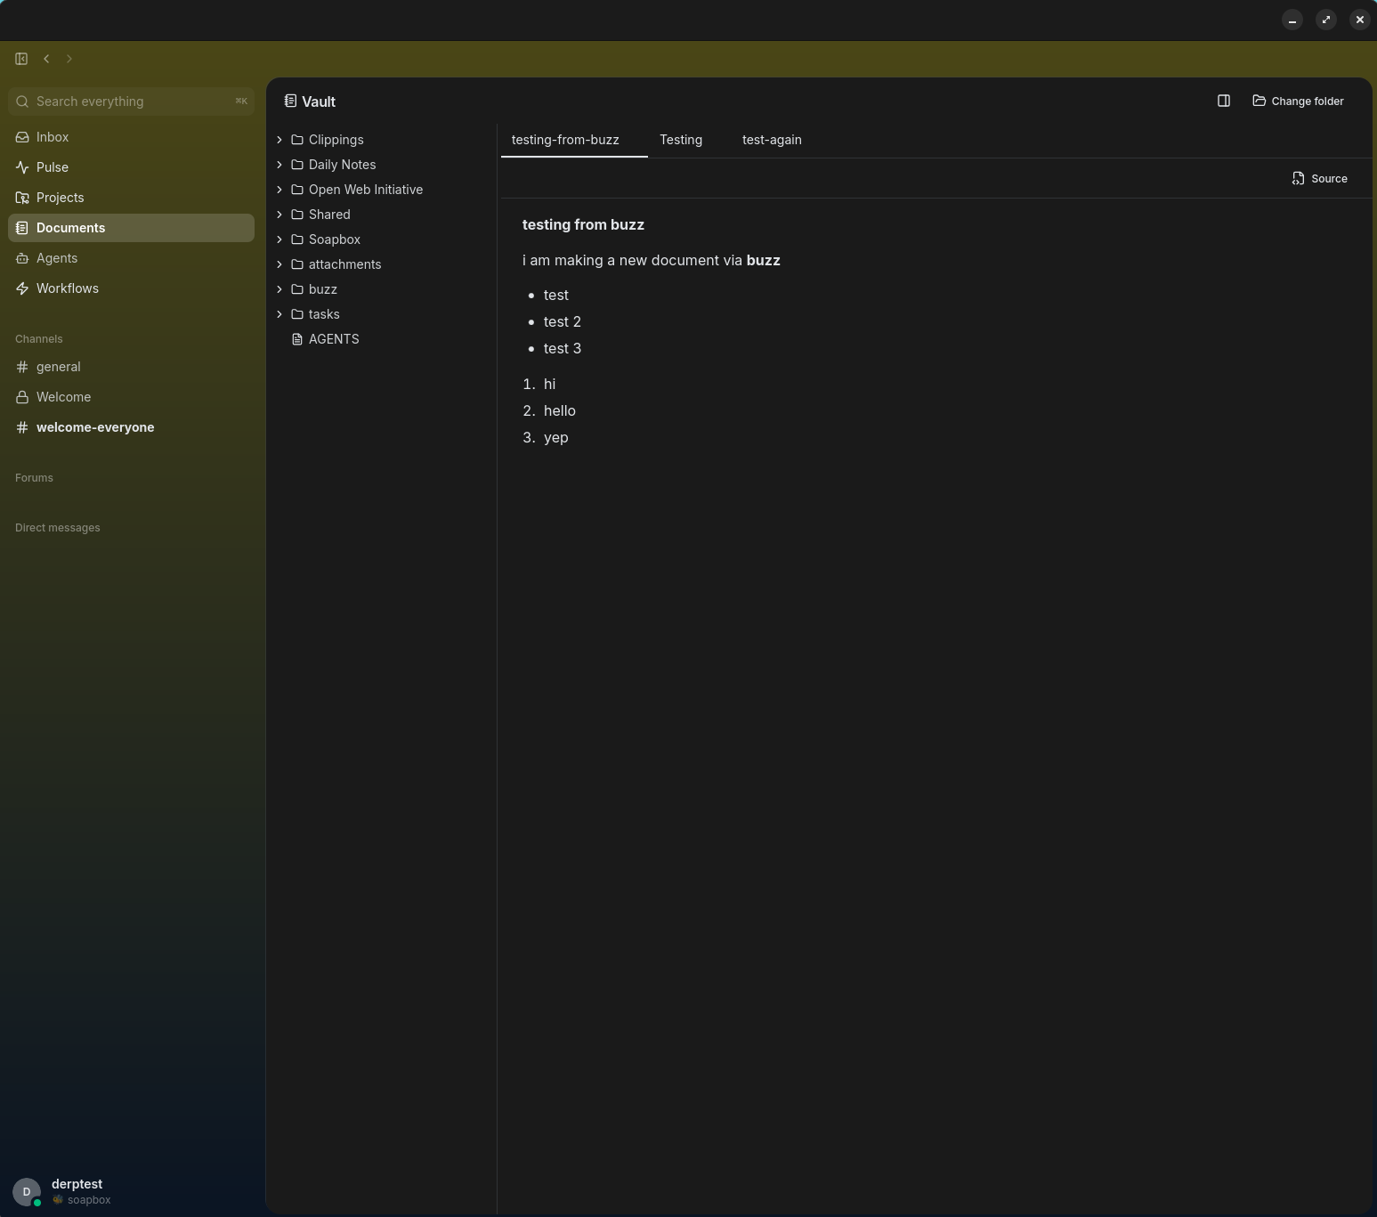
Task: Click the Open Web Initiative folder icon
Action: (x=297, y=190)
